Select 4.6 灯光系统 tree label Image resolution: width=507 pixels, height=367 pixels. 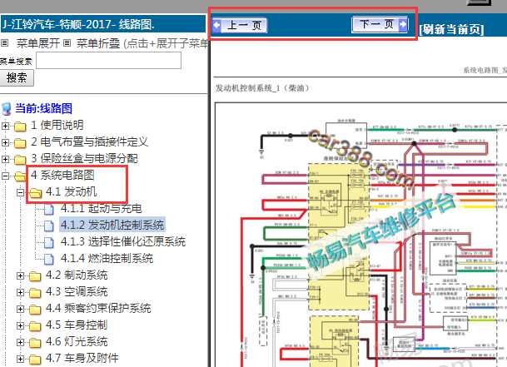pyautogui.click(x=77, y=342)
